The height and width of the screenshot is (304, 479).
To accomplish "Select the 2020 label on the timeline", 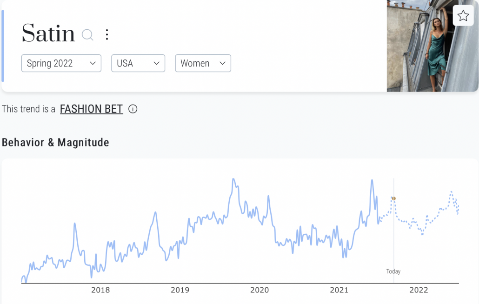I will 259,291.
